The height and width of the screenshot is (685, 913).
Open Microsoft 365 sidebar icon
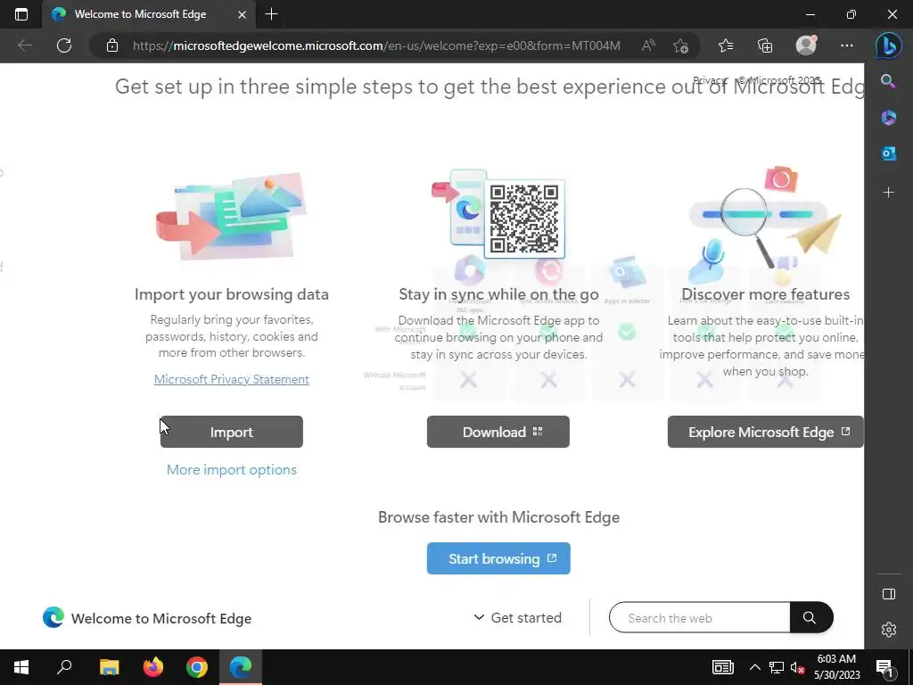pyautogui.click(x=889, y=118)
